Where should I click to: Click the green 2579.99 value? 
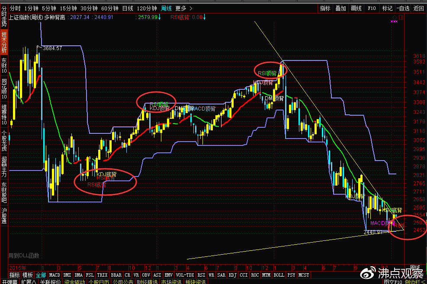(148, 17)
